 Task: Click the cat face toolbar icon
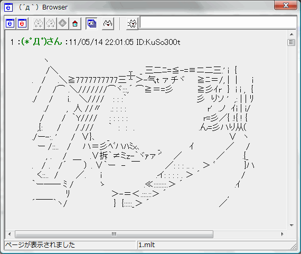pyautogui.click(x=108, y=24)
